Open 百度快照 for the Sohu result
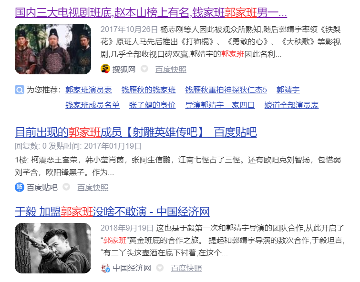The height and width of the screenshot is (282, 360). pos(171,69)
